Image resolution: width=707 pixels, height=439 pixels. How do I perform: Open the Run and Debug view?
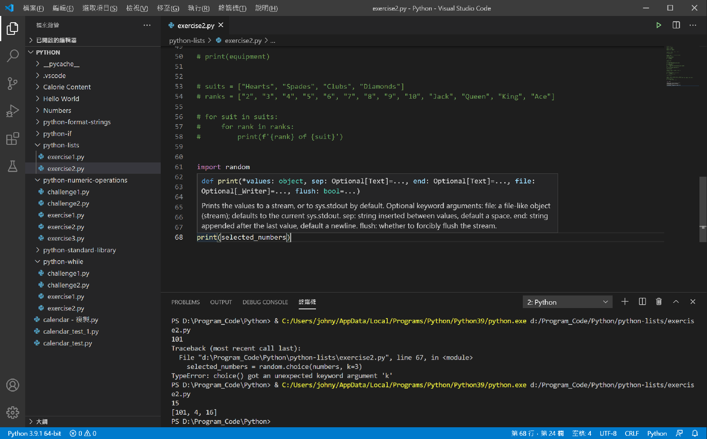(x=13, y=110)
